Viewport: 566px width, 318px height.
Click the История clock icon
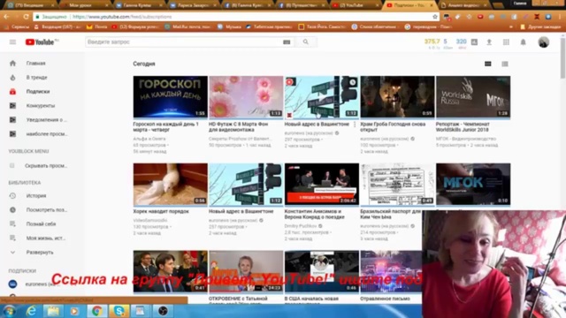[x=12, y=196]
